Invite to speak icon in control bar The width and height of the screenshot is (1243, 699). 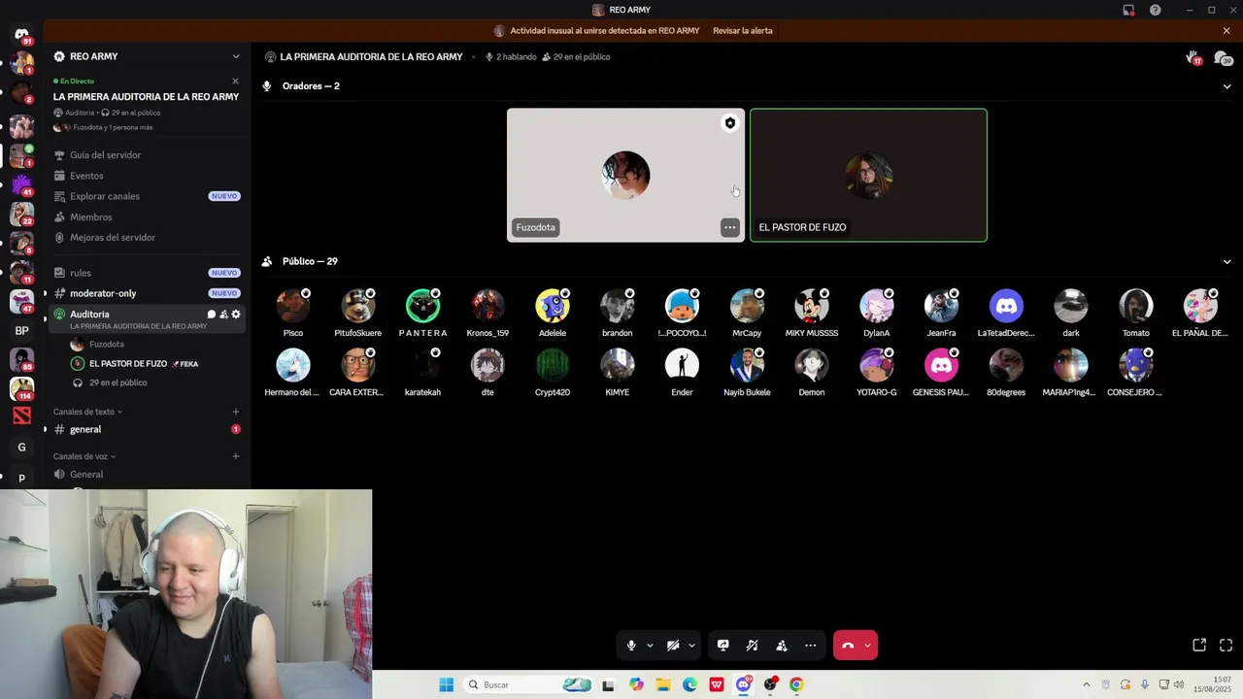click(x=782, y=646)
